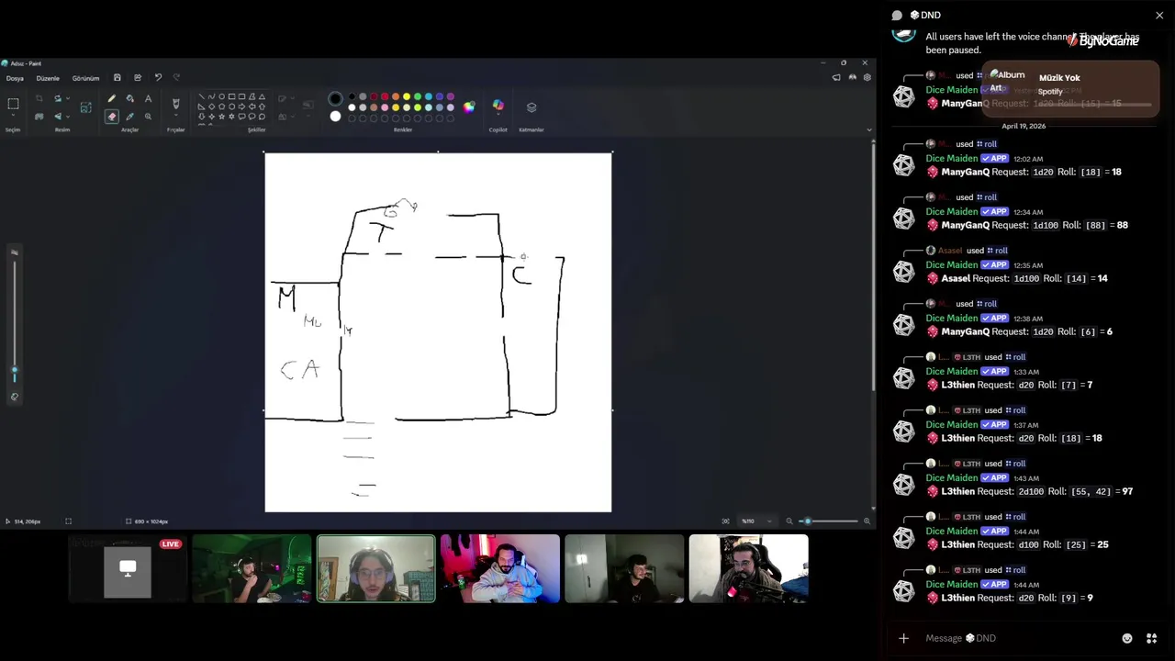Click the plus attachment button in Discord
Screen dimensions: 1175x661
pos(903,638)
